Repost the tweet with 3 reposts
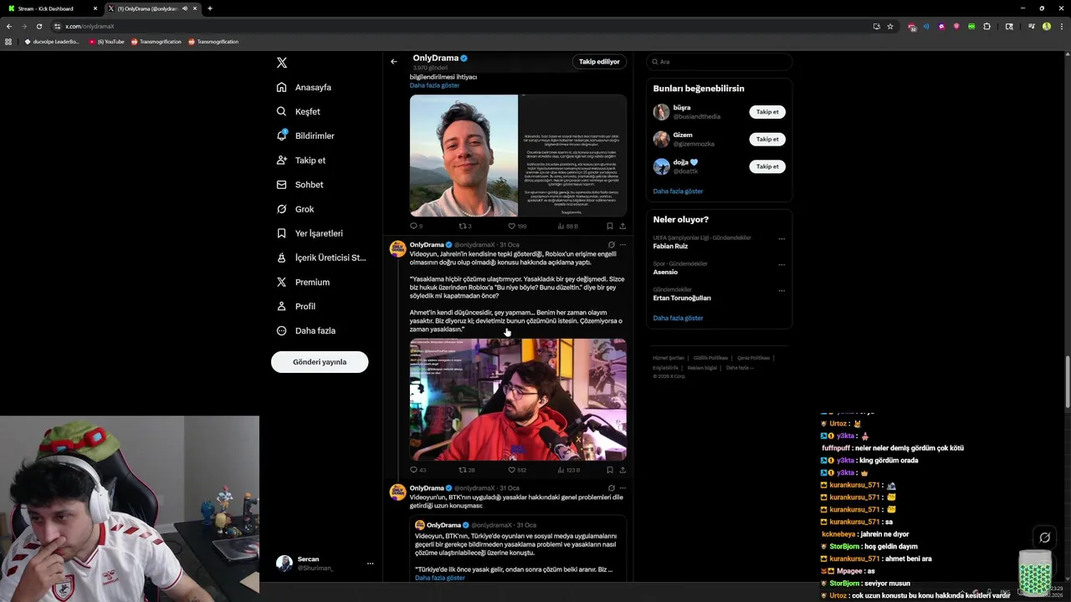This screenshot has height=602, width=1071. [464, 226]
